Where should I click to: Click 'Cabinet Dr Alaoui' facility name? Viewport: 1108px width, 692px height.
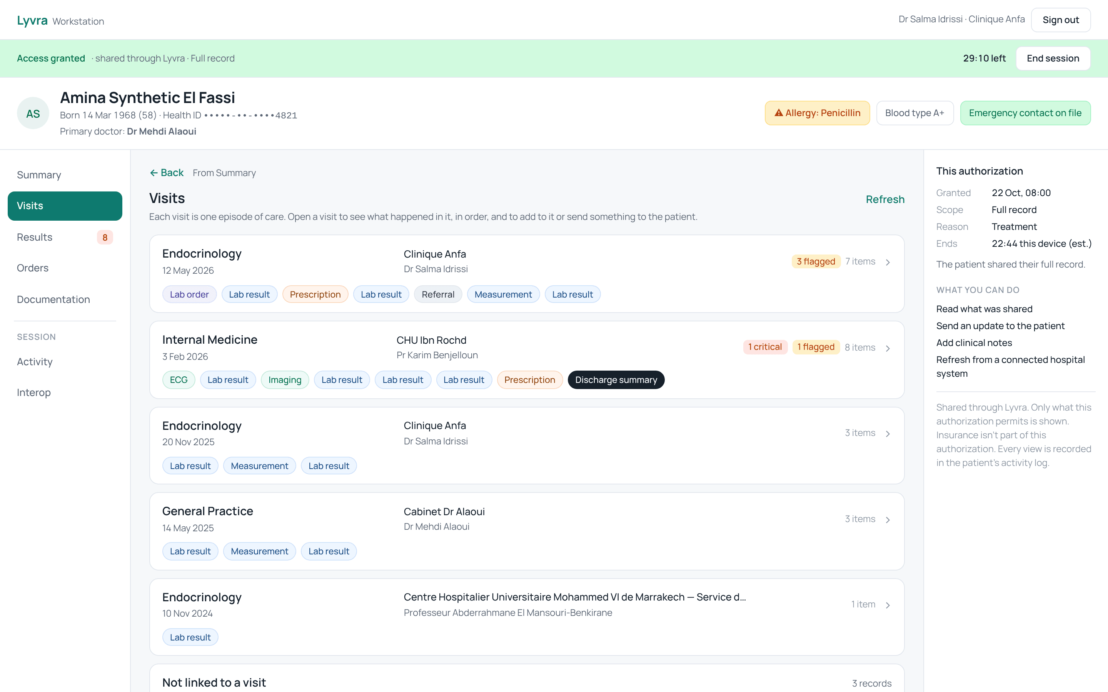[444, 511]
